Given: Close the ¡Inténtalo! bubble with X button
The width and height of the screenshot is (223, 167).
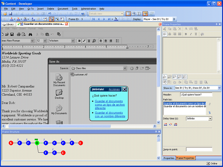Looking at the screenshot, I should (125, 89).
